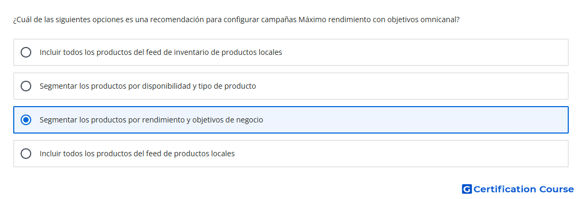This screenshot has width=582, height=199.
Task: Select the second answer option box
Action: click(x=291, y=86)
